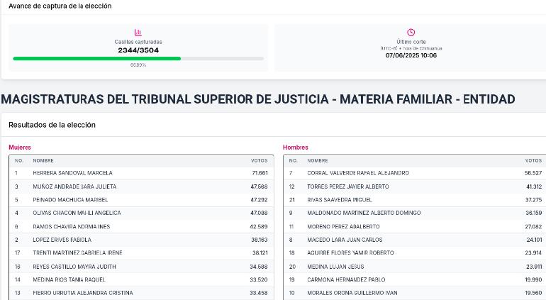The image size is (546, 300).
Task: Click the Mujeres section label
Action: click(20, 148)
